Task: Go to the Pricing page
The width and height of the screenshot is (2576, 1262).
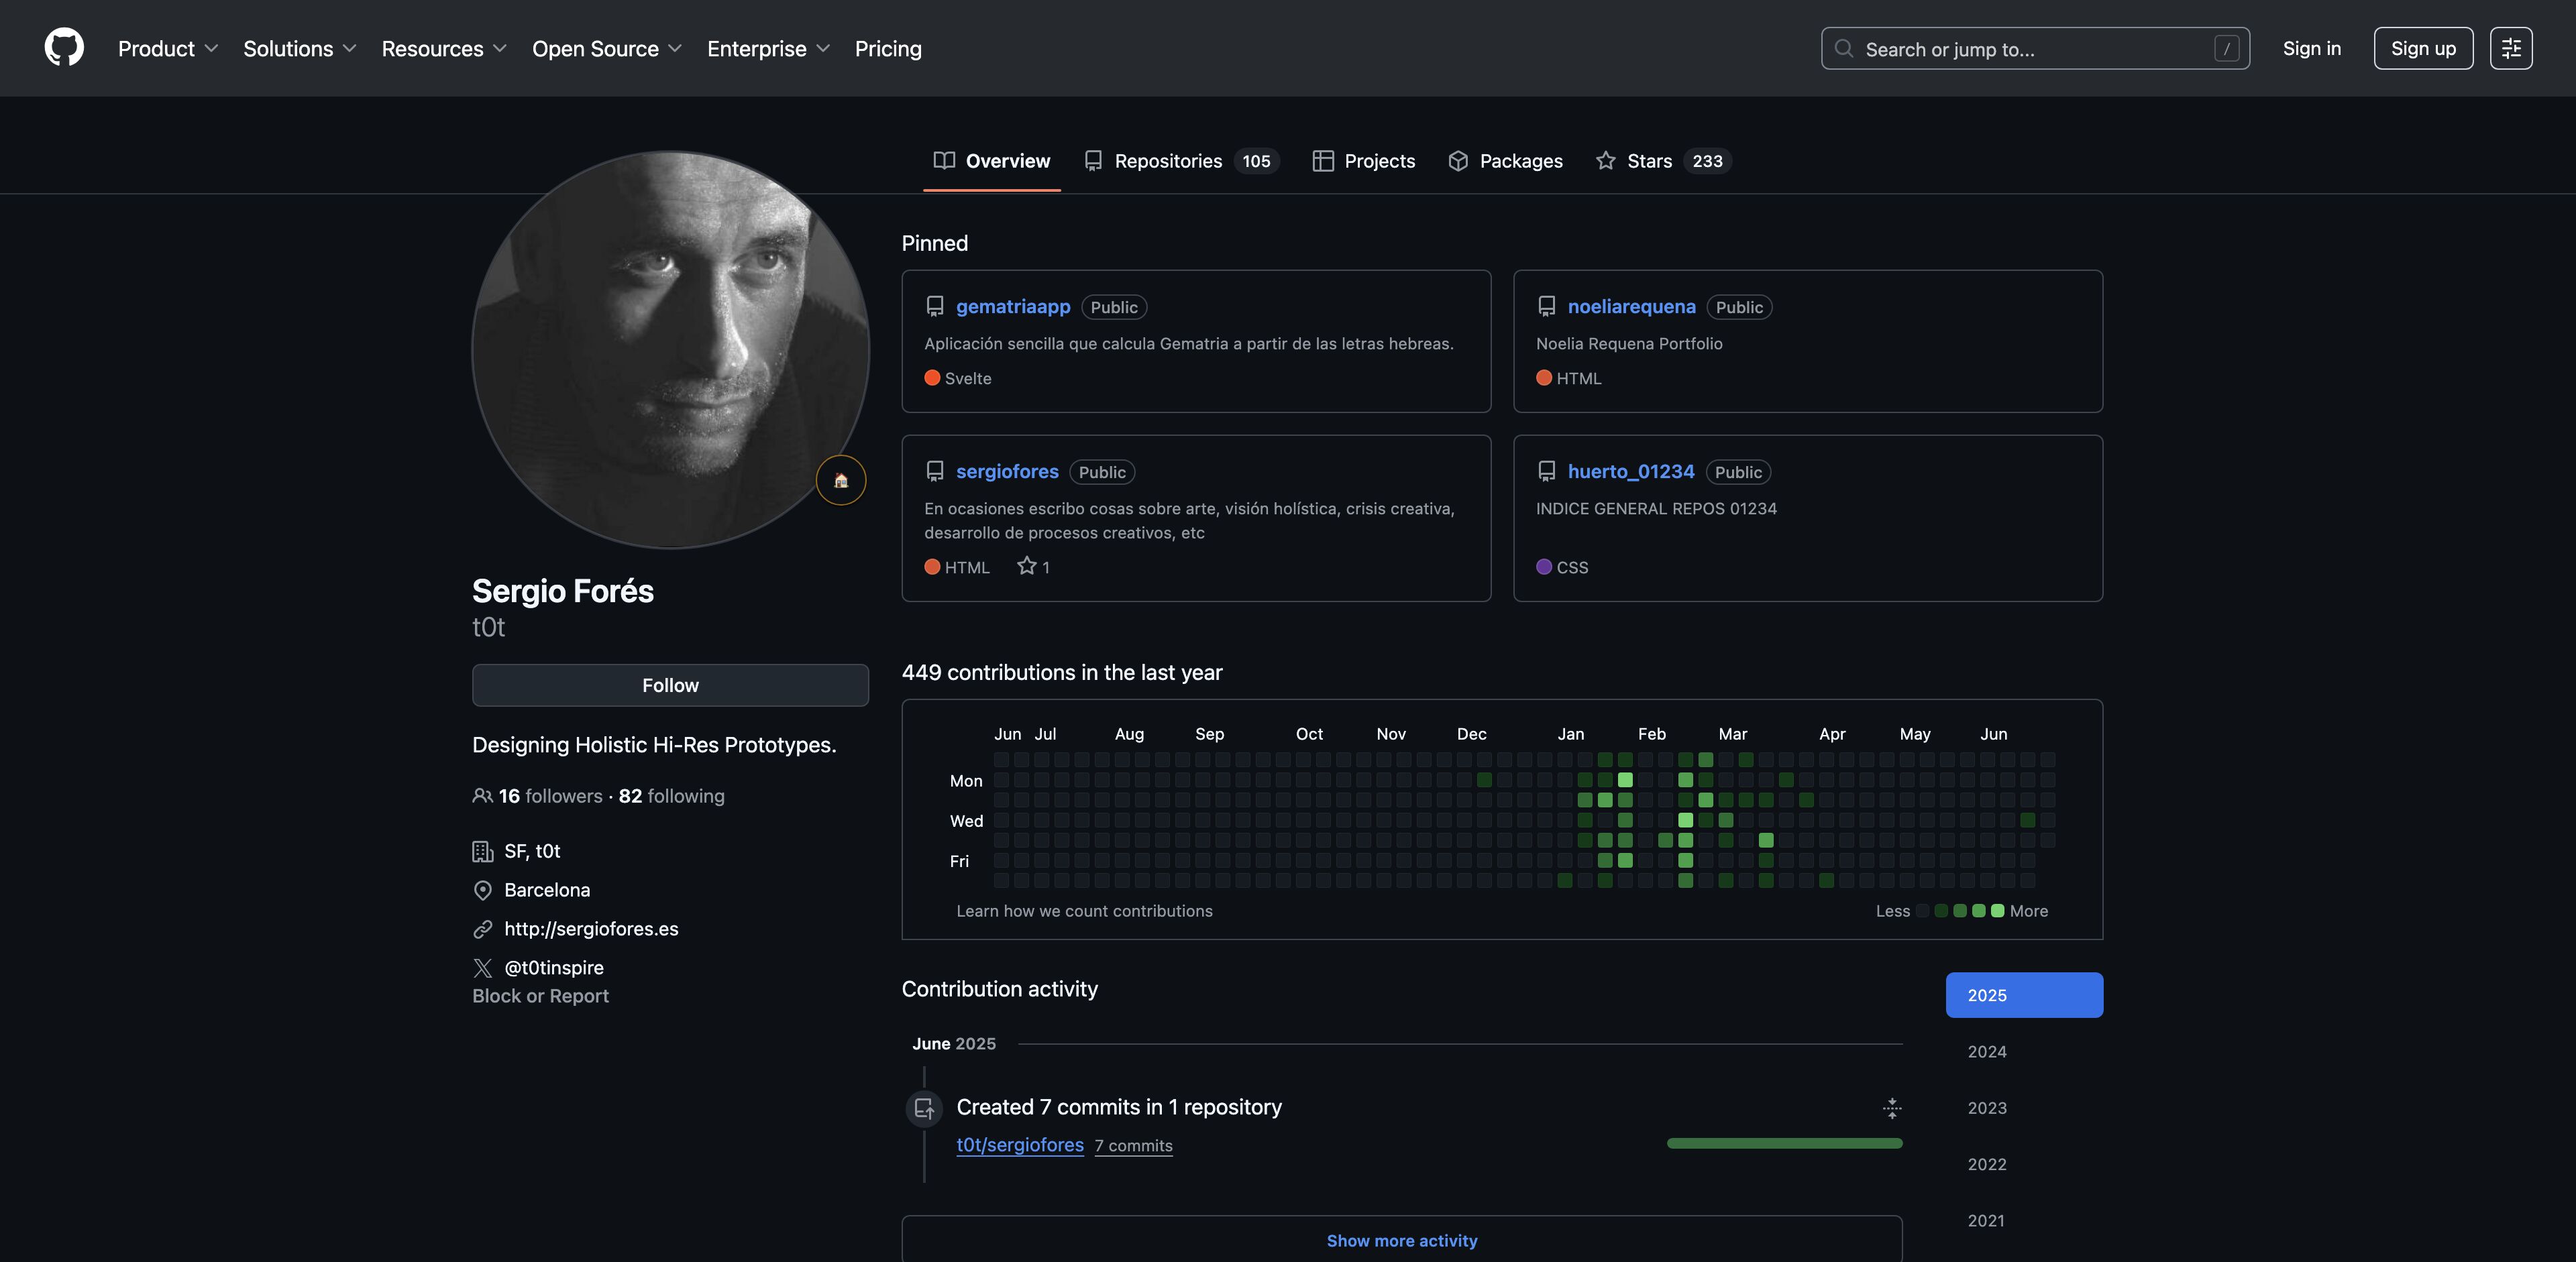Action: [888, 48]
